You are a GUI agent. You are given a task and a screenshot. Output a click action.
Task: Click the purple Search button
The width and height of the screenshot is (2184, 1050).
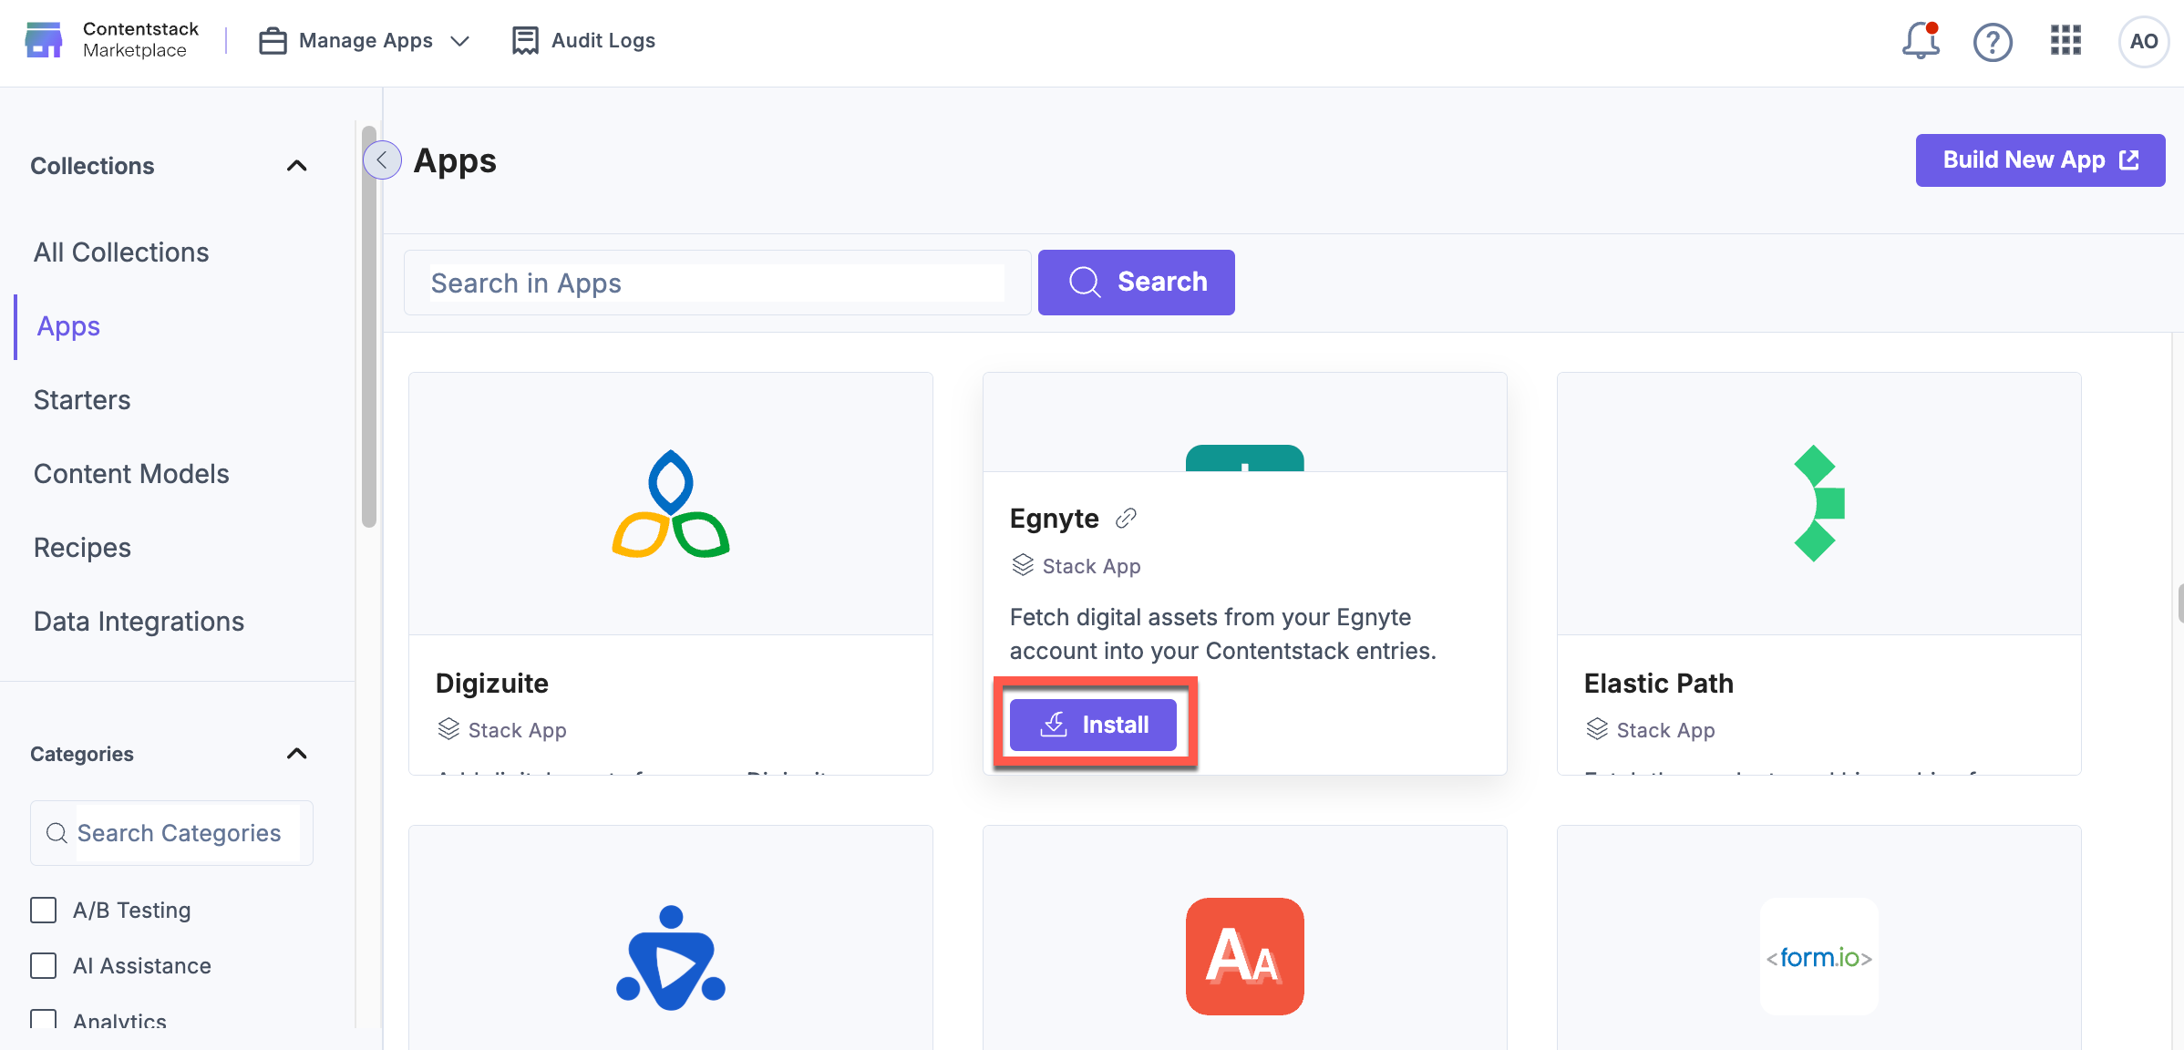1136,283
